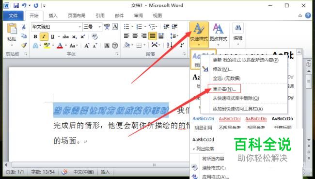Click 清除格式(C) in styles gallery
The width and height of the screenshot is (315, 179).
(x=214, y=168)
